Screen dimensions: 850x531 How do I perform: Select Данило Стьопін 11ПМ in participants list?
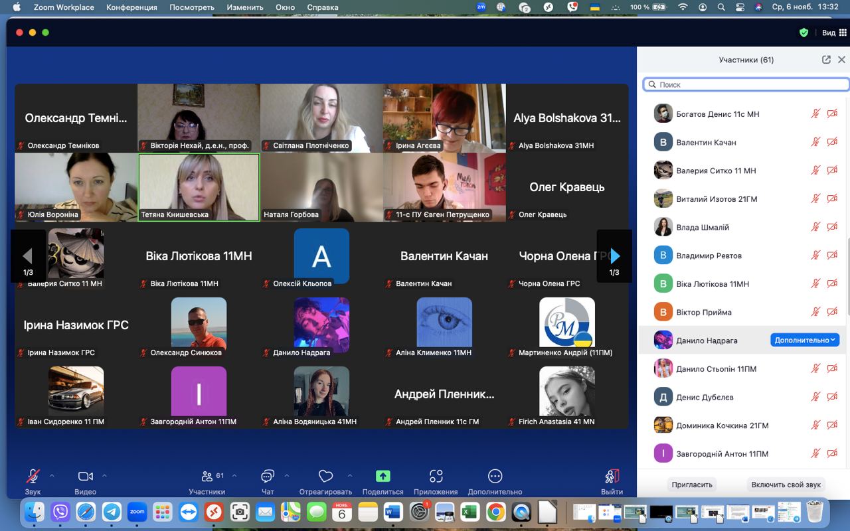742,369
